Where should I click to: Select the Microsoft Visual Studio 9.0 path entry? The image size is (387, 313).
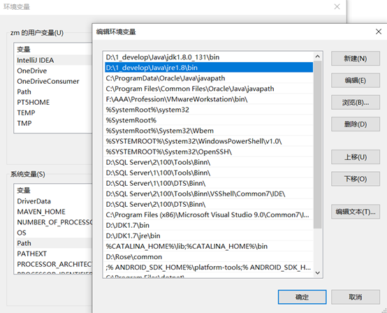tap(209, 214)
